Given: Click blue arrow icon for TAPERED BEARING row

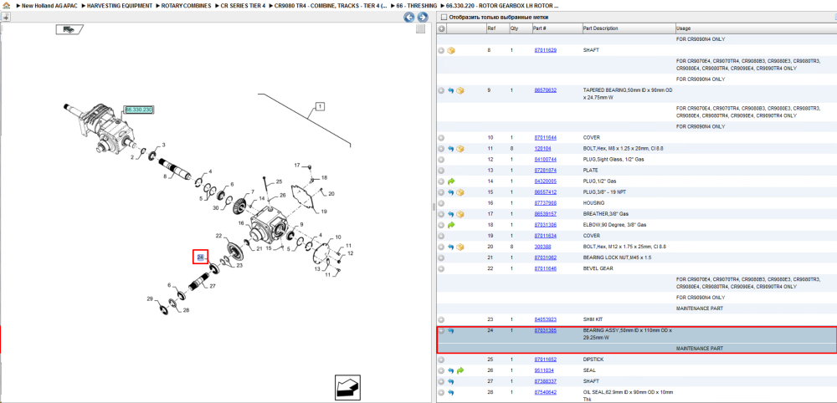Looking at the screenshot, I should pos(451,90).
